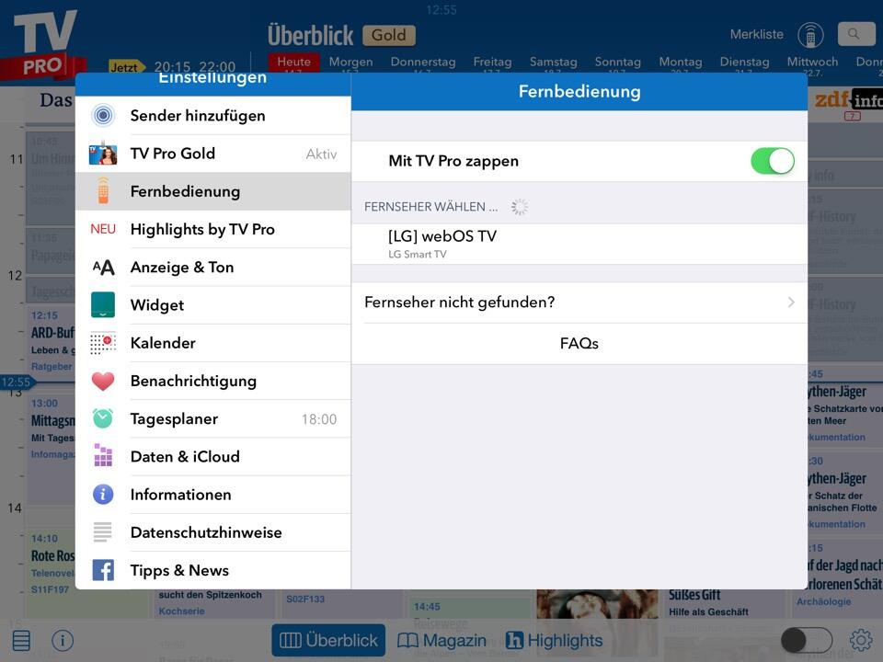Open Merkliste in top bar
Screen dimensions: 883x662
pos(756,34)
